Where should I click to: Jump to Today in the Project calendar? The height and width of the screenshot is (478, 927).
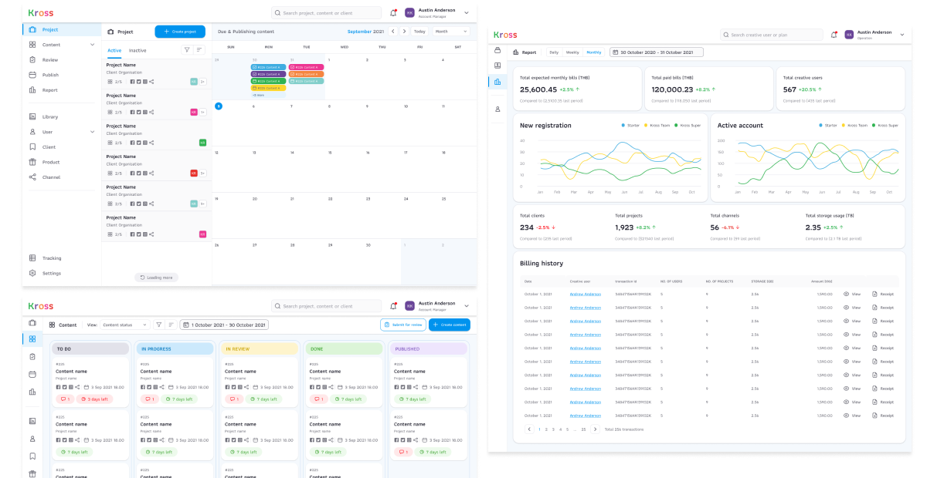(419, 32)
